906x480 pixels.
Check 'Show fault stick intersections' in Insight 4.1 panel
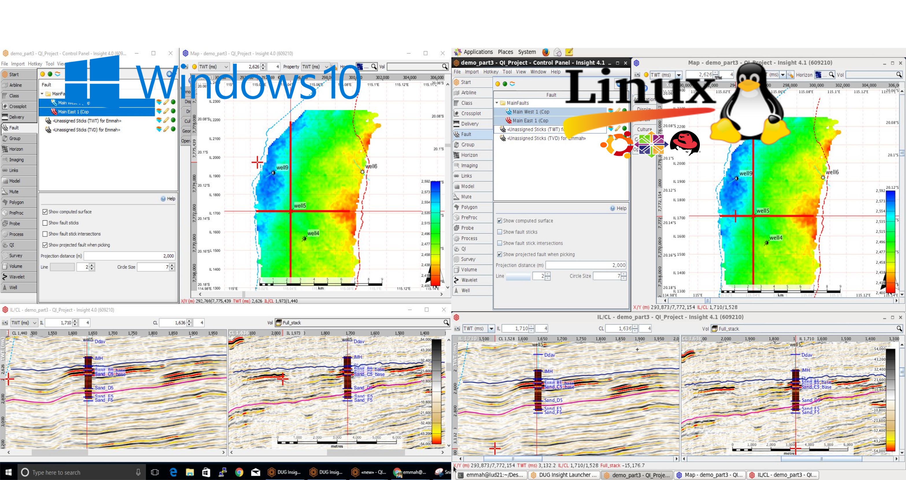click(x=499, y=243)
